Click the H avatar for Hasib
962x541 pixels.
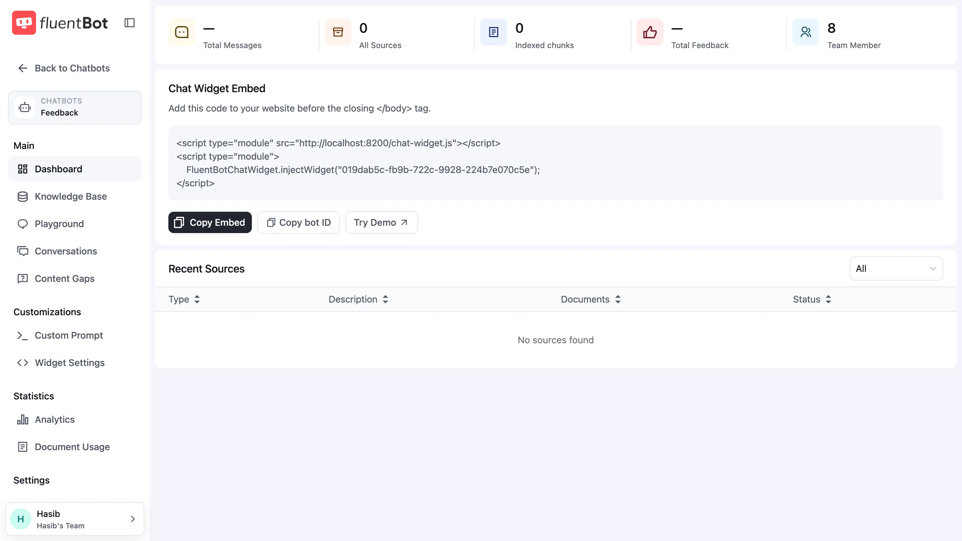[x=20, y=519]
